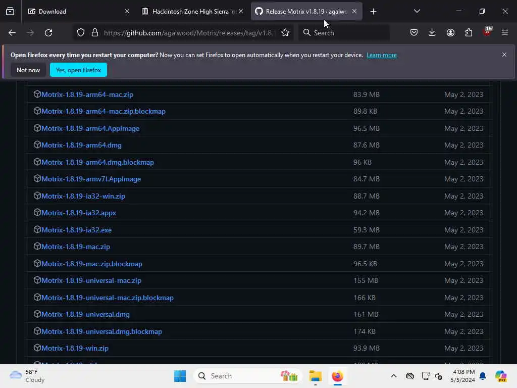
Task: Open the Firefox account icon
Action: pos(450,33)
